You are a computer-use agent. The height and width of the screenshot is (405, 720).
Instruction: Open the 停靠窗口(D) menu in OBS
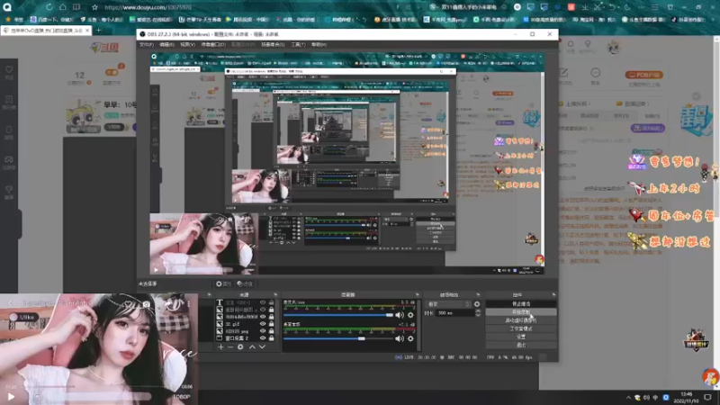click(x=213, y=44)
